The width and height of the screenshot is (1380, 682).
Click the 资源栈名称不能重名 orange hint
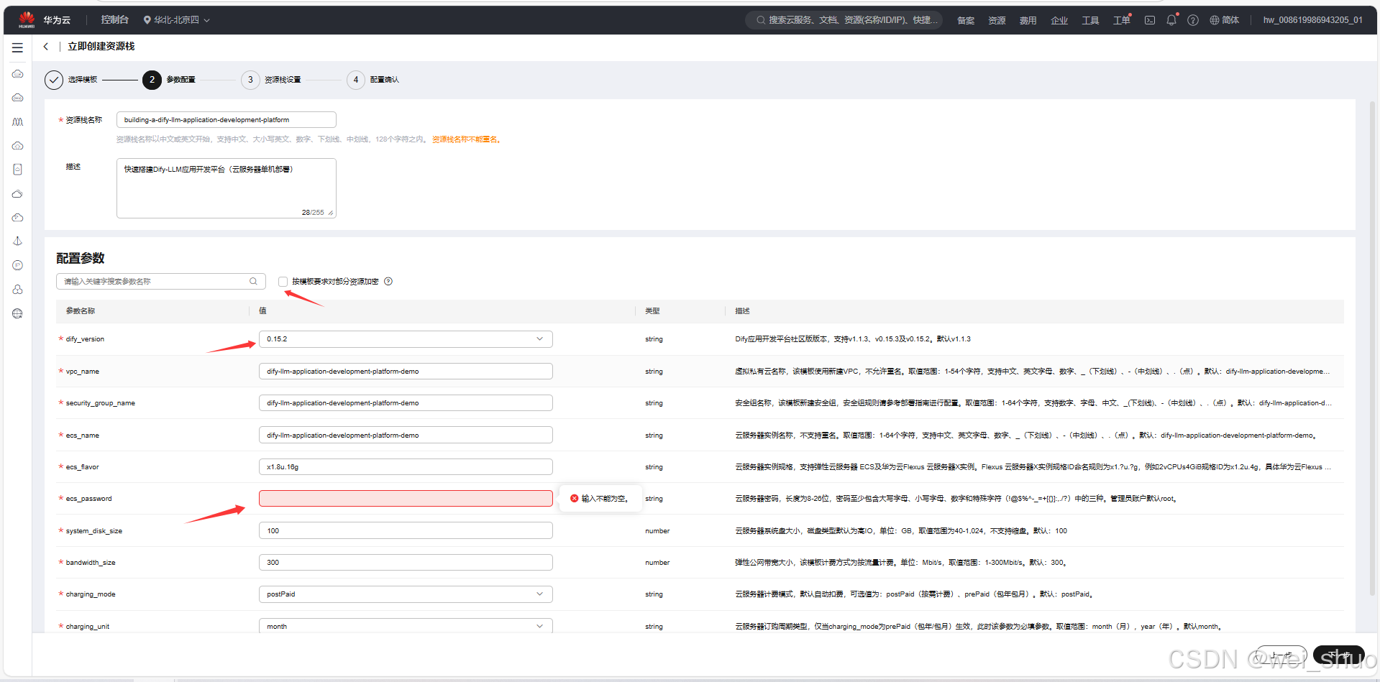[466, 139]
